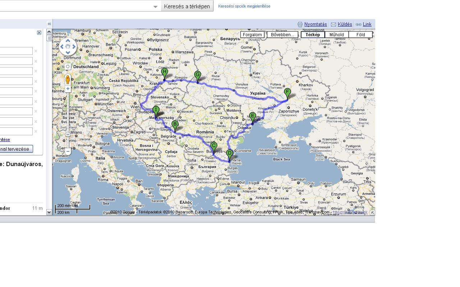
Task: Click the panel scrollbar up arrow
Action: coord(49,32)
